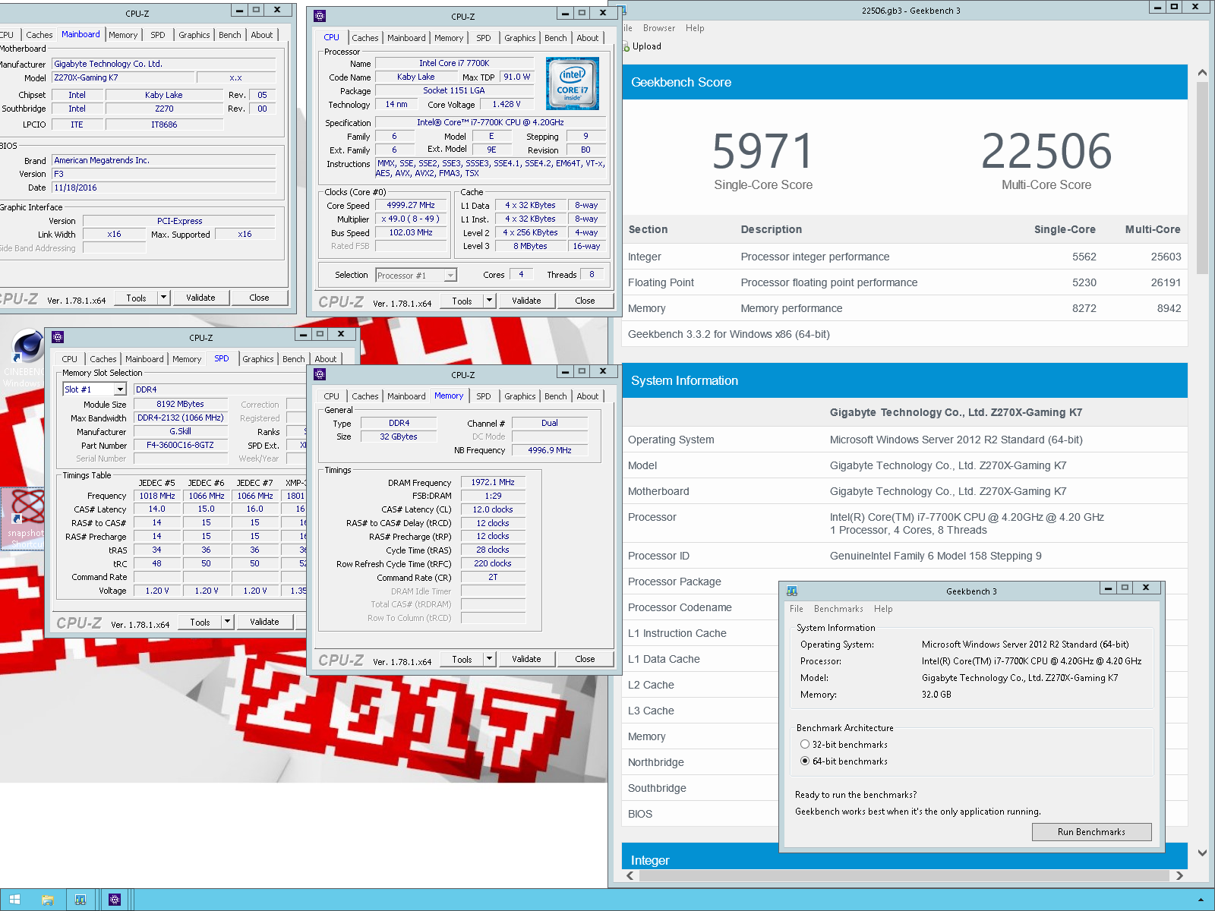Click the Threads value field in CPU-Z

pos(592,275)
